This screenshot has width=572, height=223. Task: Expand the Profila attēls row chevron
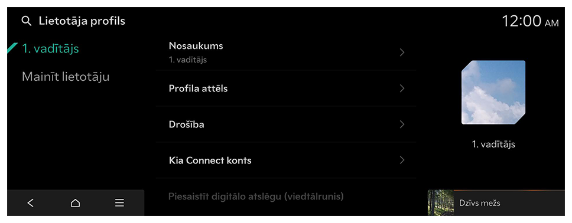[402, 88]
